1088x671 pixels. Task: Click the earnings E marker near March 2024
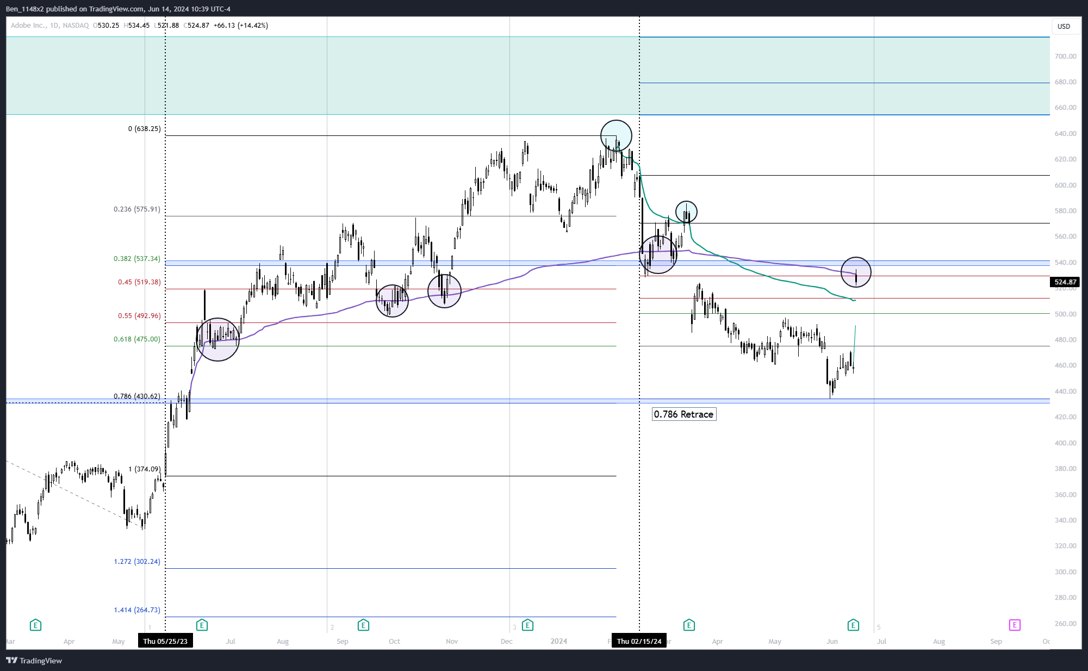(689, 625)
